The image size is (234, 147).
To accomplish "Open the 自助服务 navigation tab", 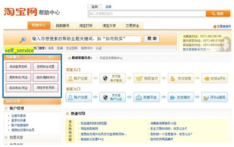I will pos(63,26).
